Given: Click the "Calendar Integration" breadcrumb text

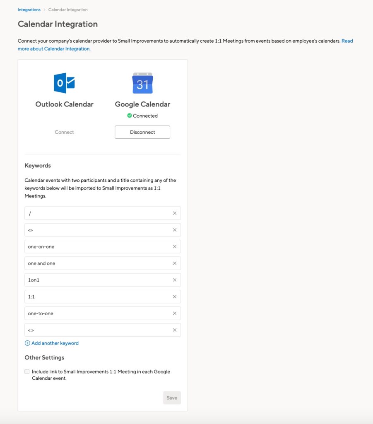Looking at the screenshot, I should [x=68, y=10].
